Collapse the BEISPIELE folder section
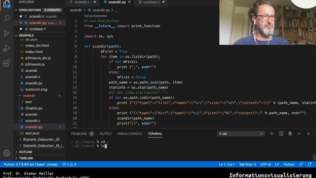Viewport: 316px width, 178px height. click(16, 35)
